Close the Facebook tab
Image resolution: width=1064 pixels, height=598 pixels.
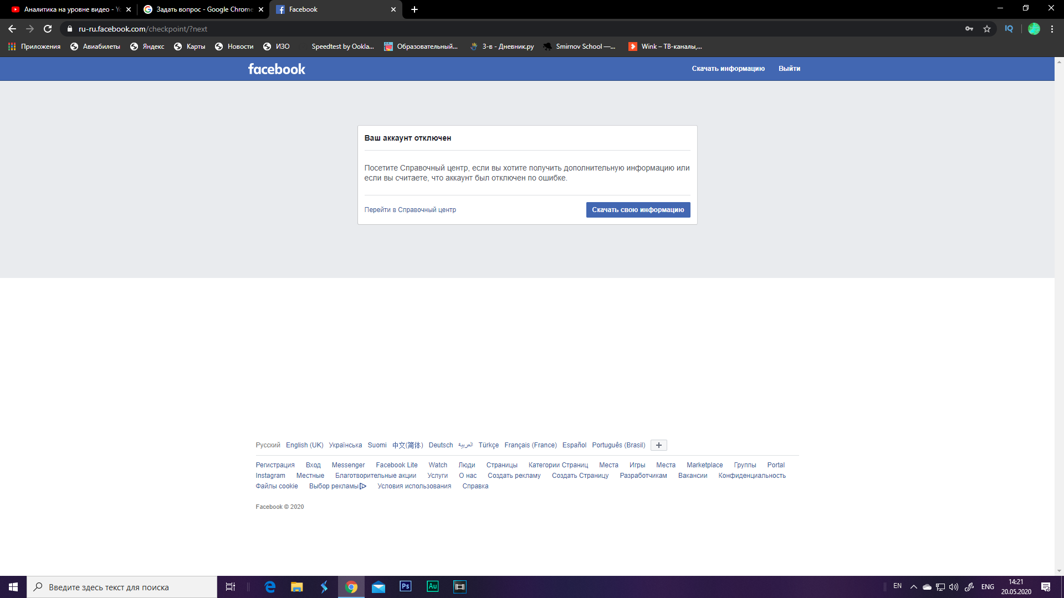pos(393,9)
